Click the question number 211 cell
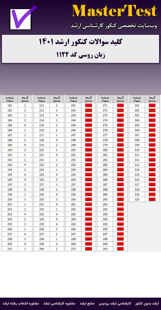This screenshot has height=310, width=161. [41, 105]
